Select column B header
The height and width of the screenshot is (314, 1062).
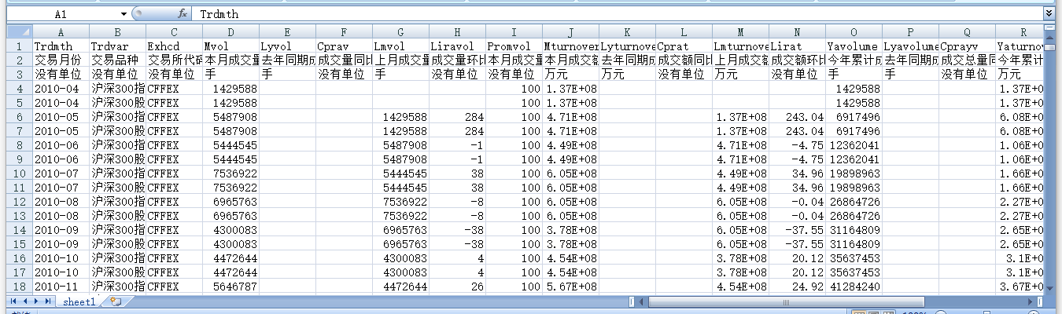(118, 32)
